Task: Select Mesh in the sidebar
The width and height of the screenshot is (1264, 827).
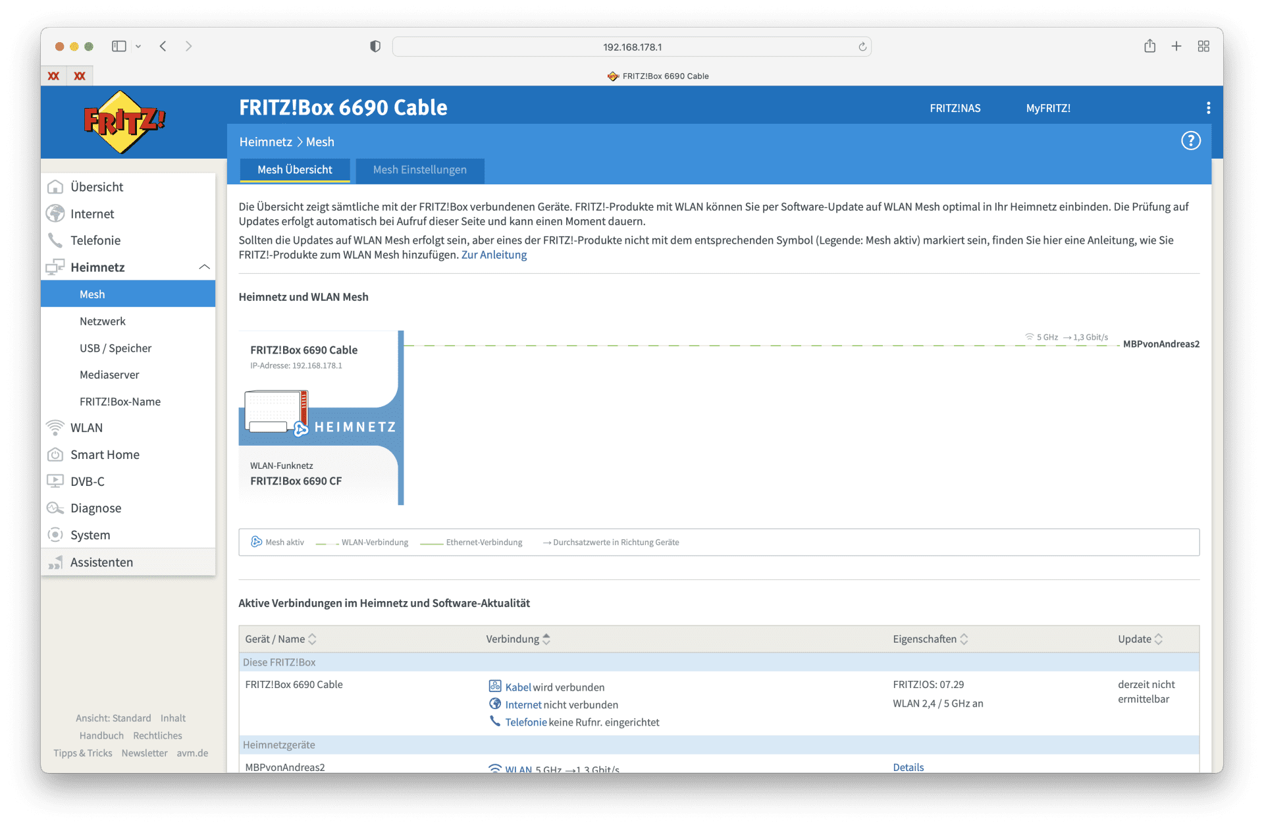Action: [x=128, y=294]
